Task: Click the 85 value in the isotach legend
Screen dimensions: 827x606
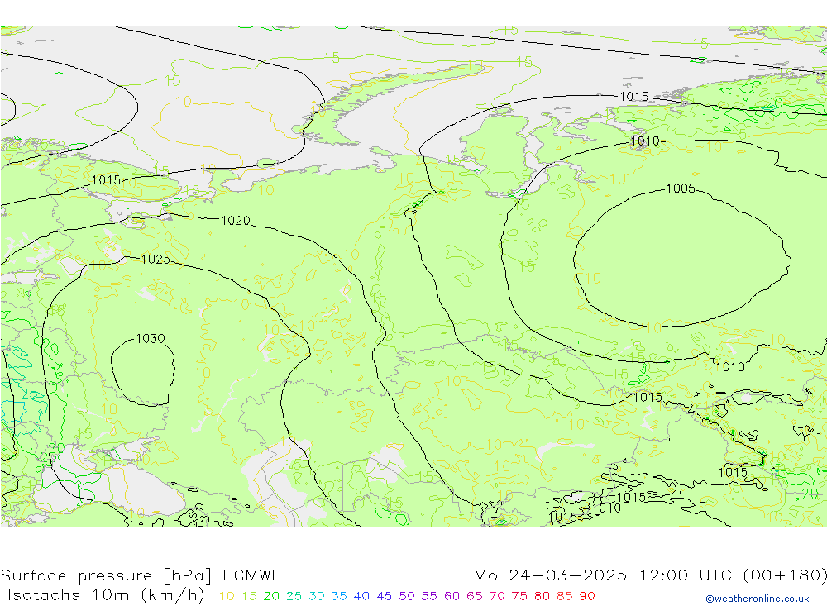Action: pyautogui.click(x=564, y=596)
